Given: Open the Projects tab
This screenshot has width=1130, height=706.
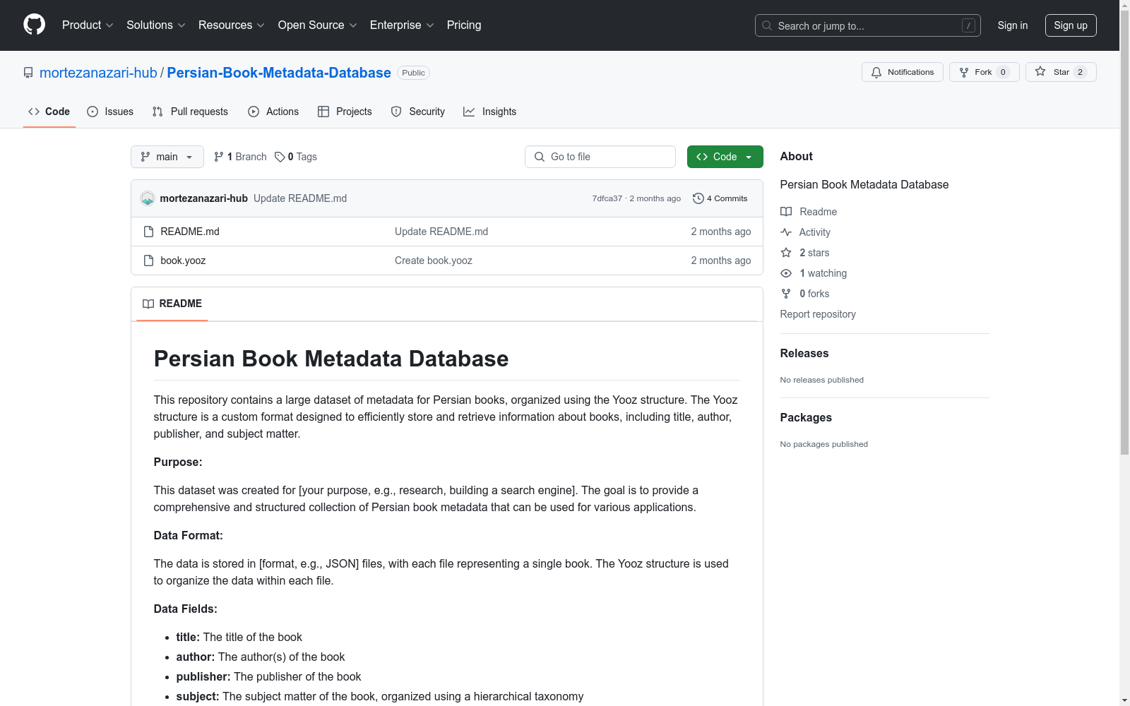Looking at the screenshot, I should [345, 112].
